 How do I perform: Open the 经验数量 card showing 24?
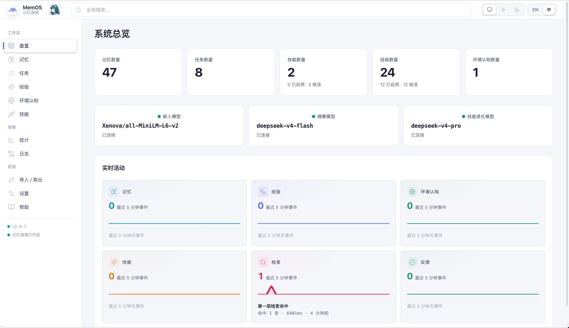coord(416,72)
